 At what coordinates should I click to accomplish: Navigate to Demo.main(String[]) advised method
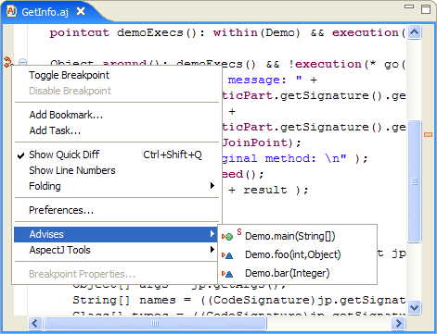tap(297, 236)
